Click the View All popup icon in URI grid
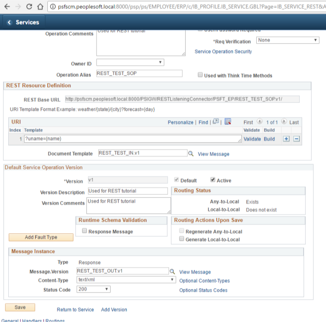 [x=215, y=122]
